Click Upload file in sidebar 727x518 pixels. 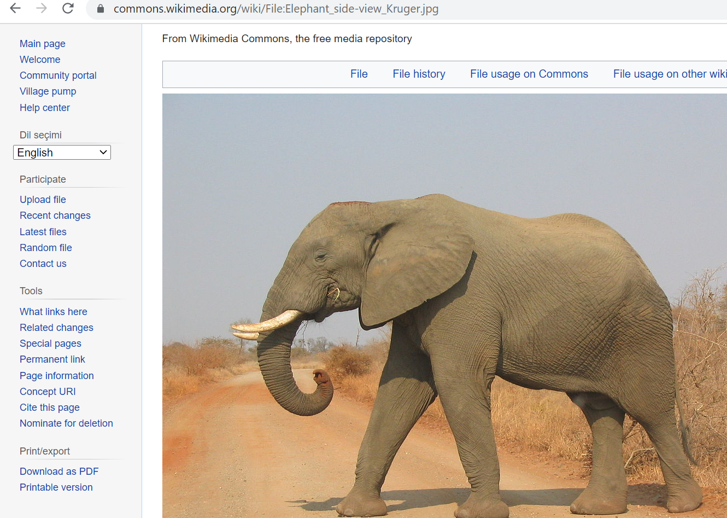(x=43, y=200)
